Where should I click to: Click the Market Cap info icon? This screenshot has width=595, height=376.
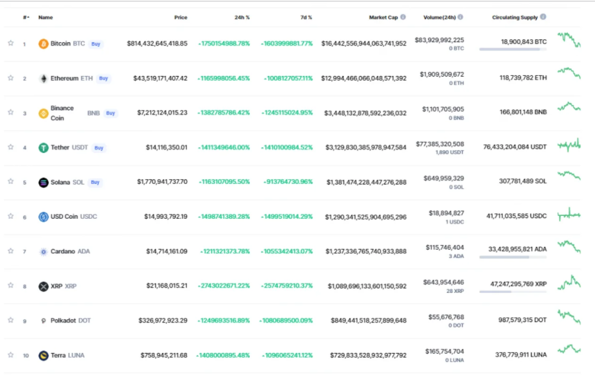[x=403, y=17]
